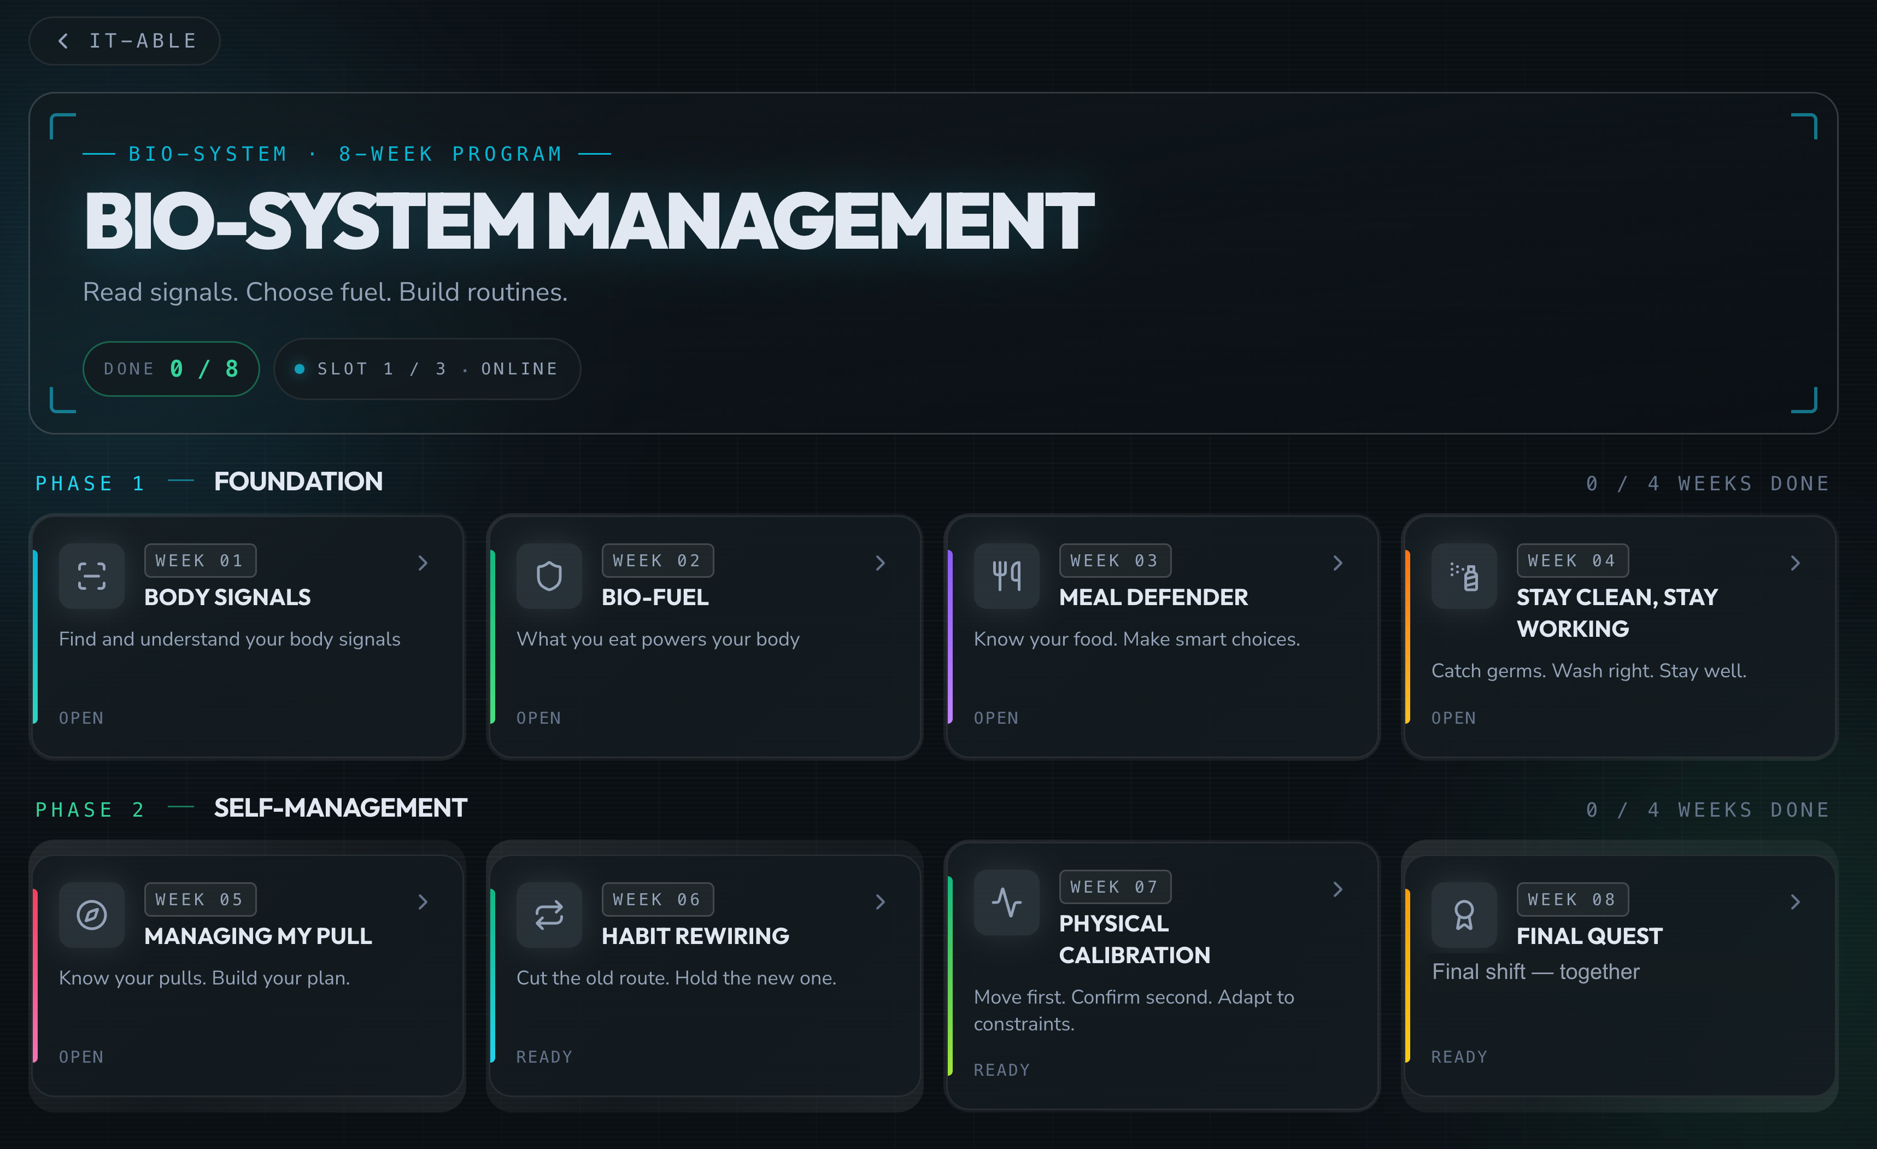Open the MANAGING MY PULL title

257,936
